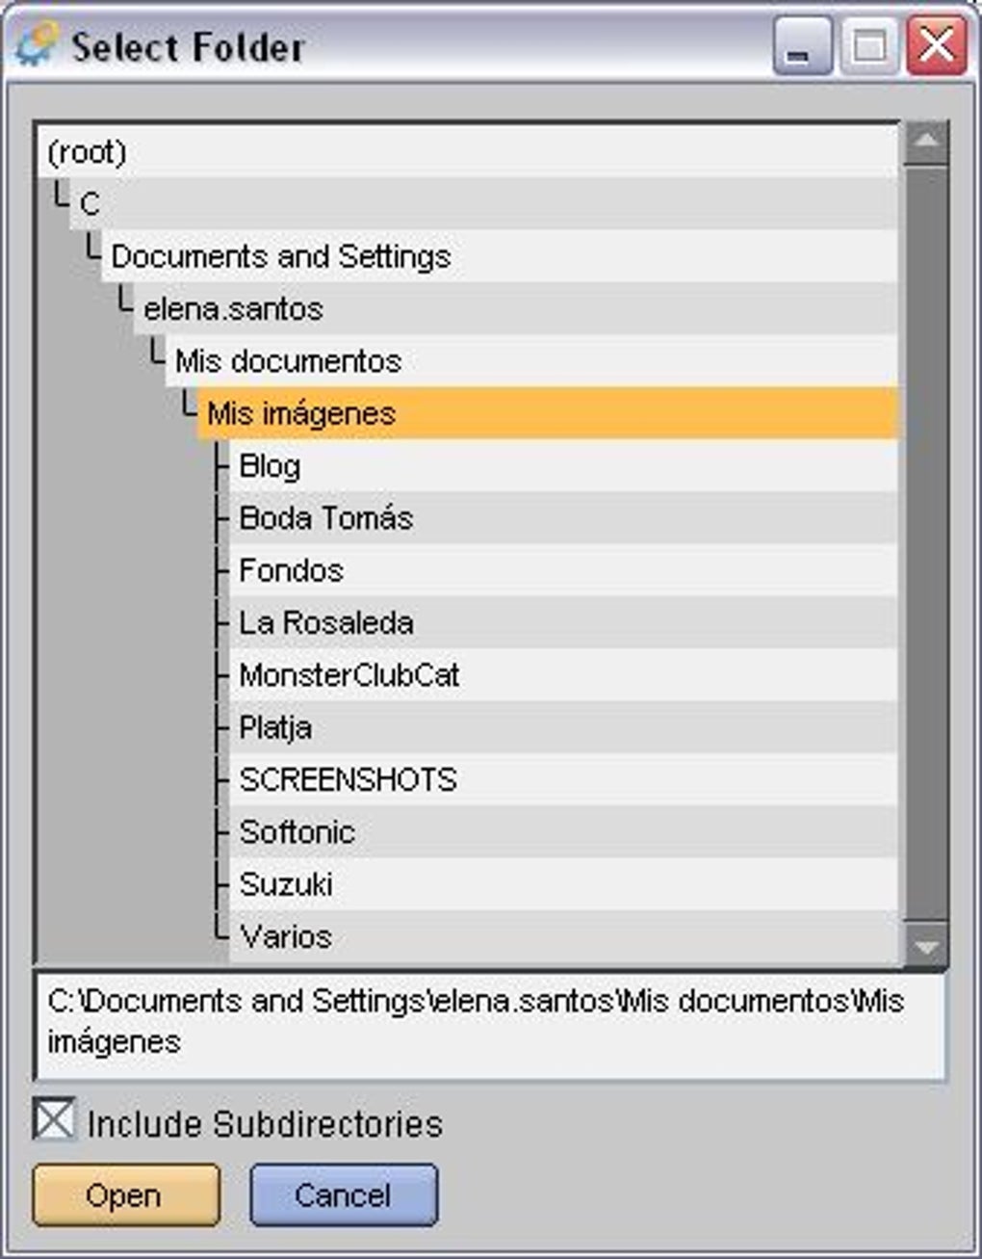Image resolution: width=982 pixels, height=1259 pixels.
Task: Toggle Include Subdirectories checkbox
Action: pyautogui.click(x=54, y=1120)
